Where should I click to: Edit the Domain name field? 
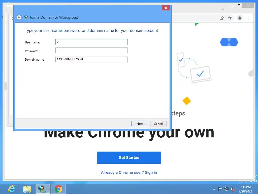click(x=91, y=59)
